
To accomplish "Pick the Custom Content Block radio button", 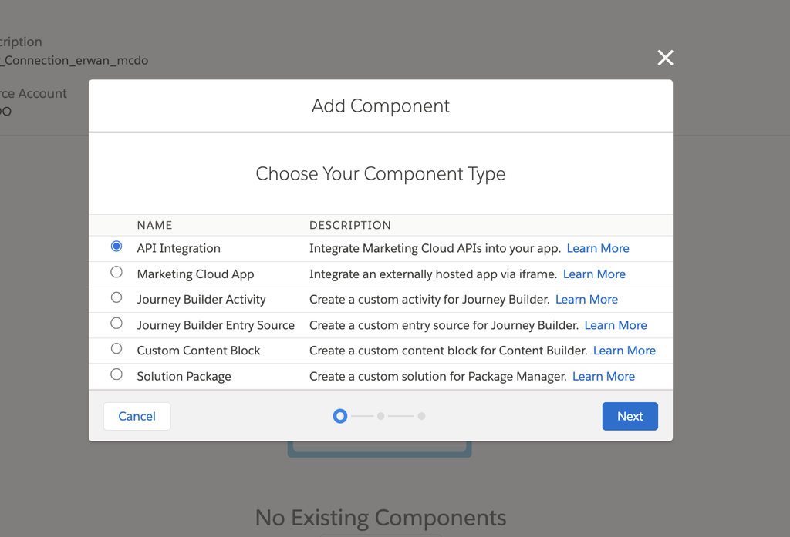I will pyautogui.click(x=116, y=348).
